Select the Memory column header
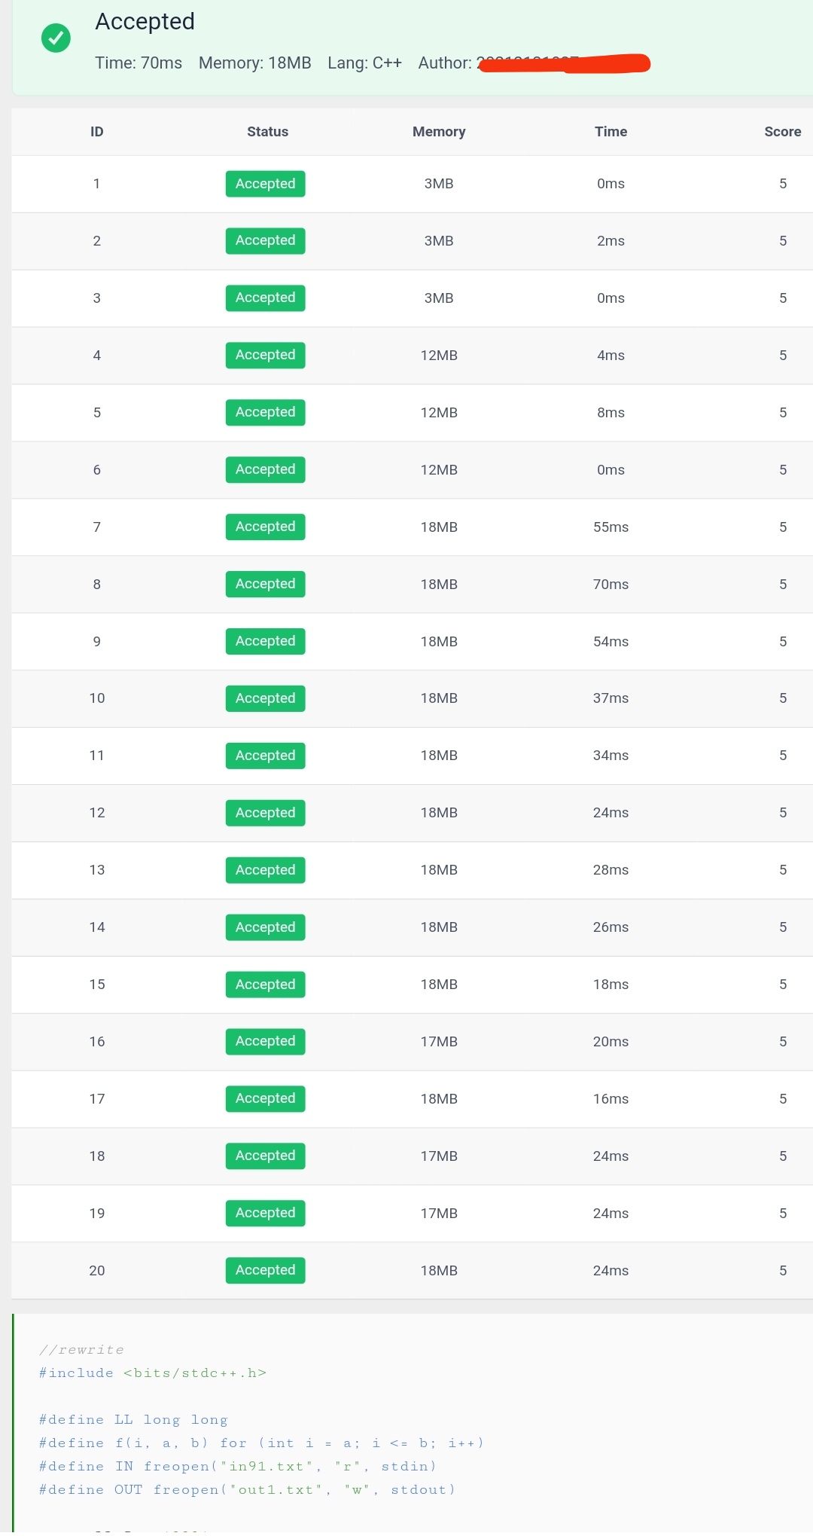813x1536 pixels. 439,132
